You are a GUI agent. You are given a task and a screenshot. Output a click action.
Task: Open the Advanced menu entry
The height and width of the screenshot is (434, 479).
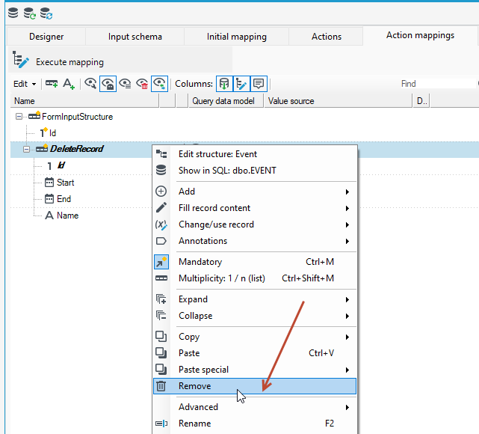point(255,407)
